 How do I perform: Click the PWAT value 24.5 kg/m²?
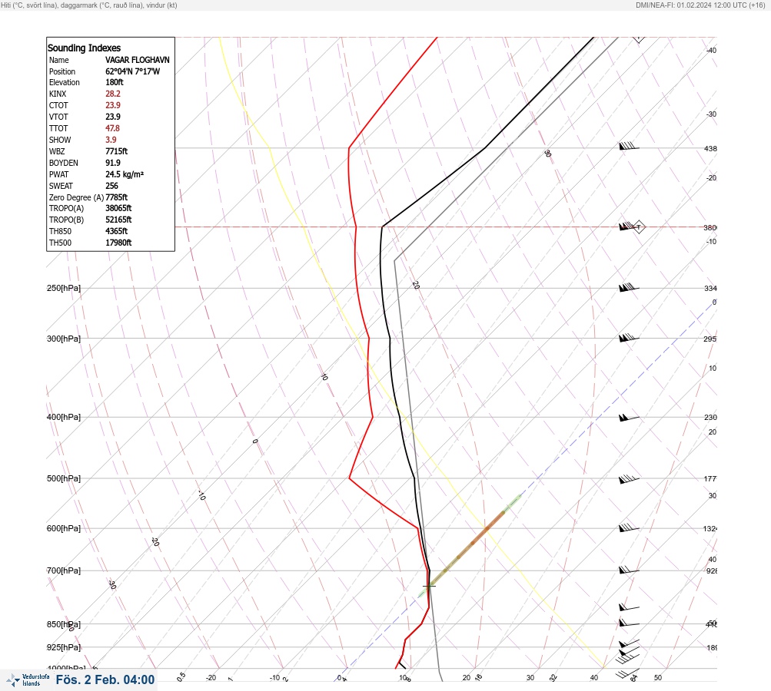click(x=125, y=174)
